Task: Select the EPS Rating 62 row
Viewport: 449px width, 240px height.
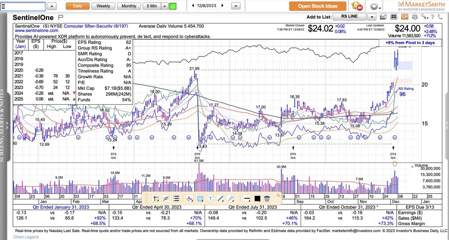Action: pyautogui.click(x=104, y=42)
